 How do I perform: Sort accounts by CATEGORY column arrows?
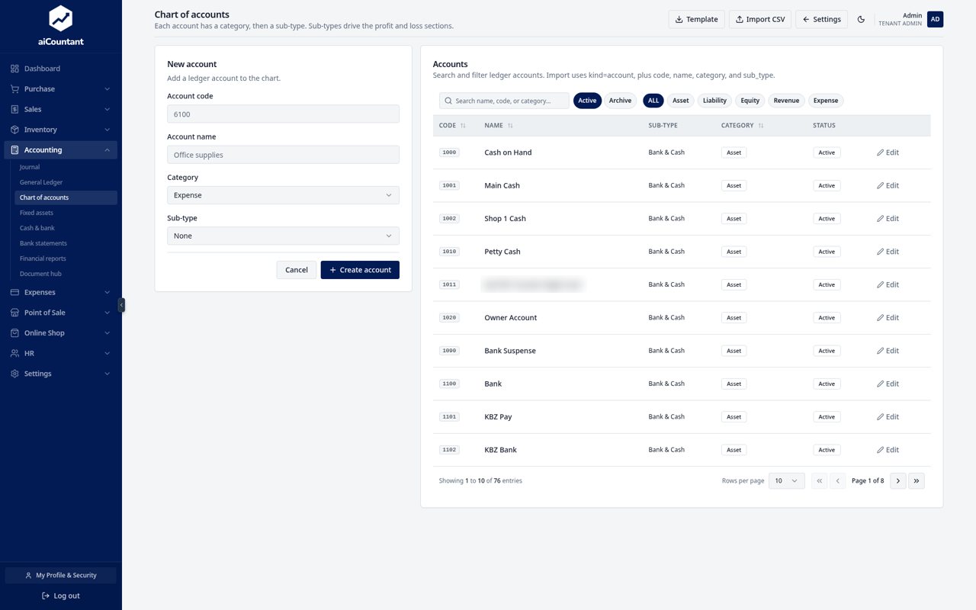(x=761, y=126)
